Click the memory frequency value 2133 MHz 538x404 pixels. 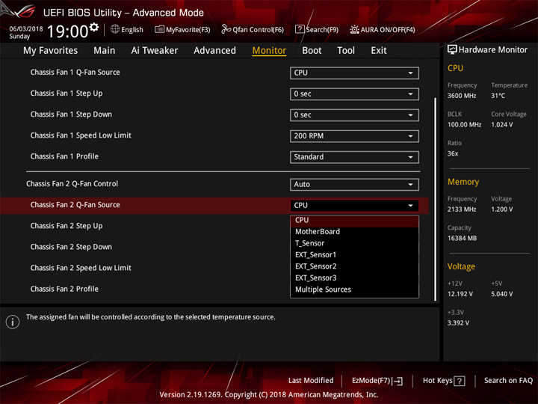[x=462, y=209]
